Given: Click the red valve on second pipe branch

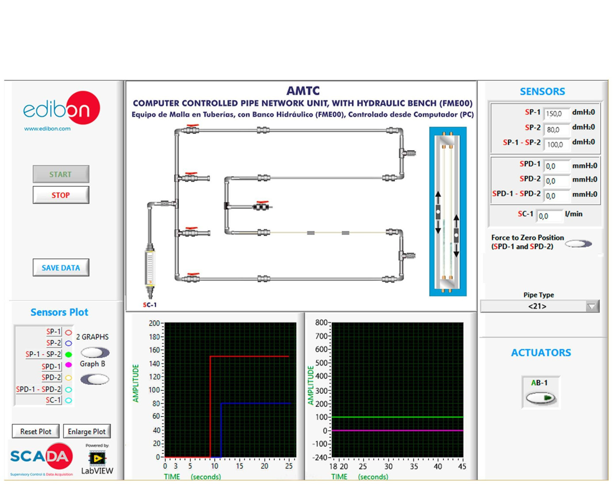Looking at the screenshot, I should (x=191, y=177).
